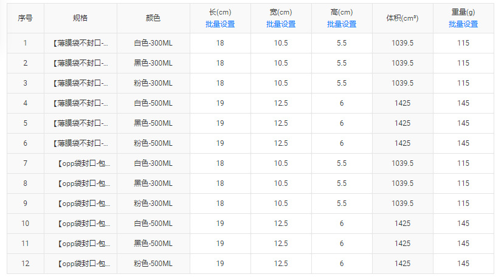Click the height value in row 1
This screenshot has width=504, height=277.
pyautogui.click(x=342, y=43)
